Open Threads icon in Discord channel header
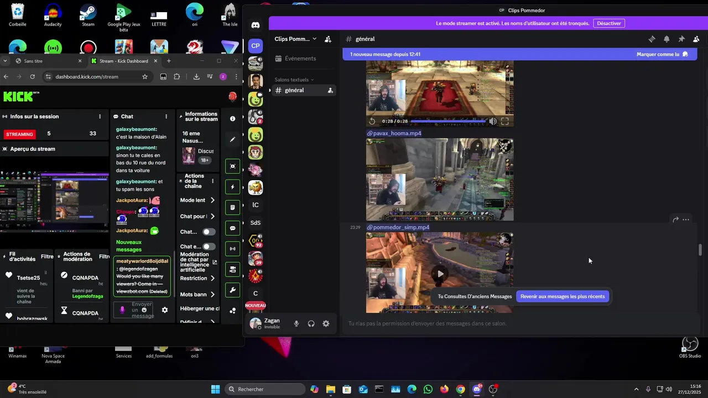 [x=652, y=39]
